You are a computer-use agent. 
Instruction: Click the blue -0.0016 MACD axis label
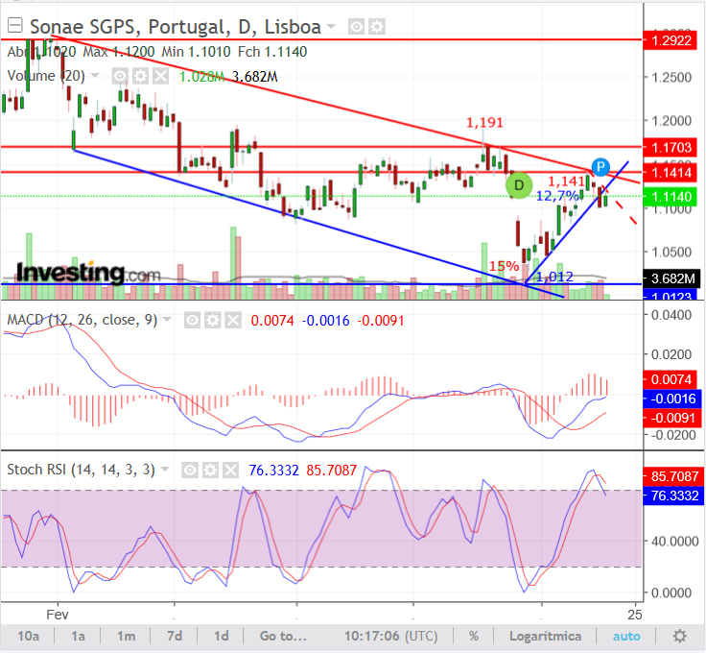click(x=672, y=399)
